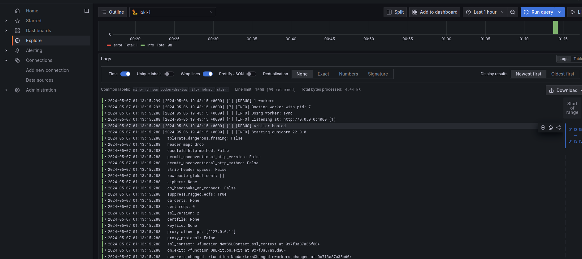Click the 'suppress_ragged_eofs: True' log line

pyautogui.click(x=197, y=194)
